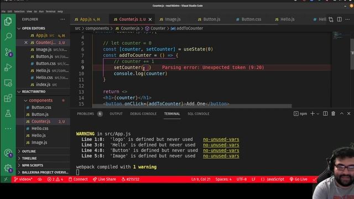Show additional activity bar views

[8, 129]
